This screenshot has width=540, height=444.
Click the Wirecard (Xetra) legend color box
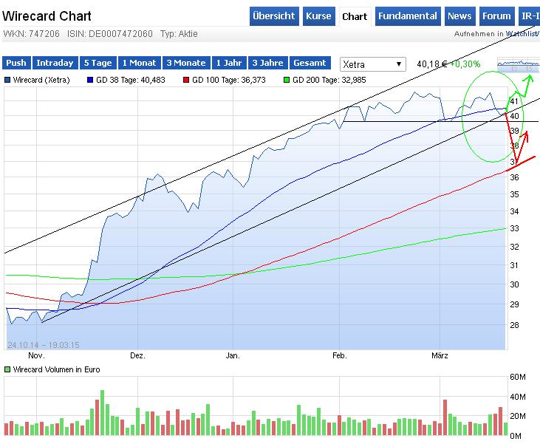coord(8,79)
